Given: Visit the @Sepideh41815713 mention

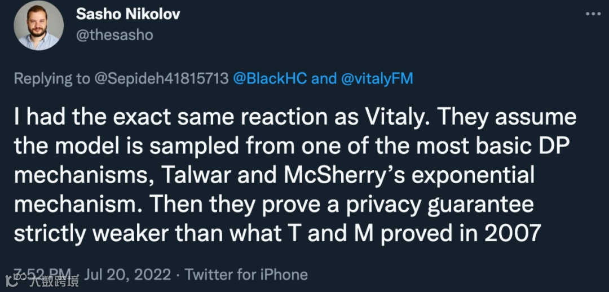Looking at the screenshot, I should (x=161, y=78).
